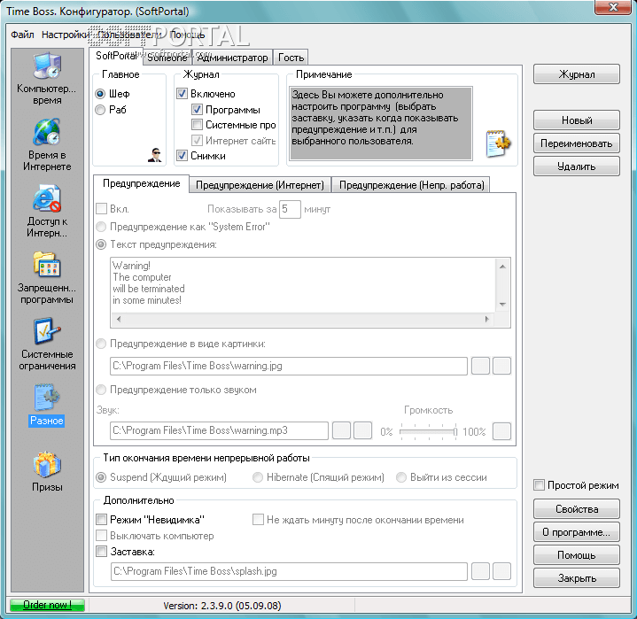Image resolution: width=637 pixels, height=619 pixels.
Task: Open the Доступ к Интерн... section
Action: pos(47,212)
